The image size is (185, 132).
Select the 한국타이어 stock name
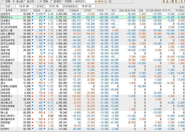pos(6,63)
